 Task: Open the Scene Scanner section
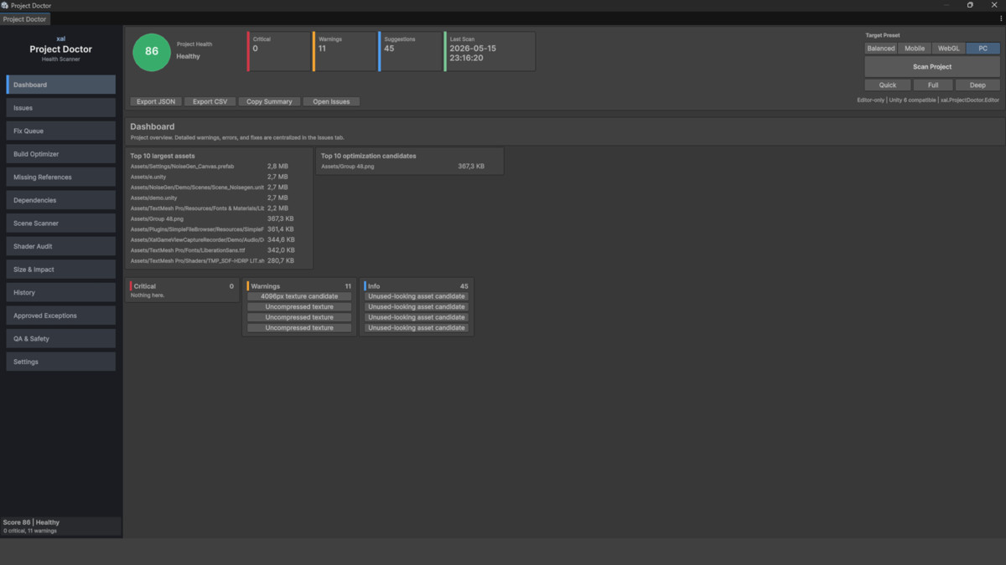[x=61, y=223]
